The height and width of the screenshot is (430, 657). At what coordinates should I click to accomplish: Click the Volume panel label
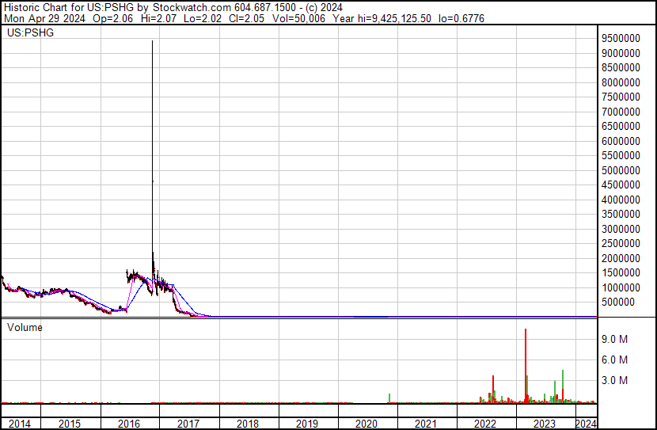(25, 327)
